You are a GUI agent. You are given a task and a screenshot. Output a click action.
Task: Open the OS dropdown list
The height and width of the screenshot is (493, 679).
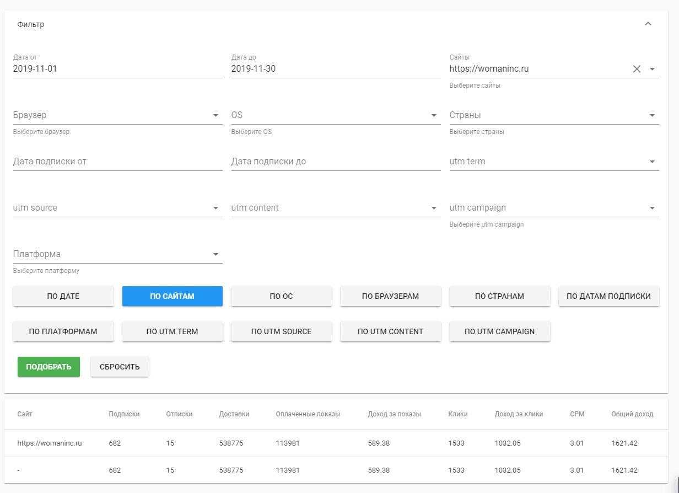434,115
